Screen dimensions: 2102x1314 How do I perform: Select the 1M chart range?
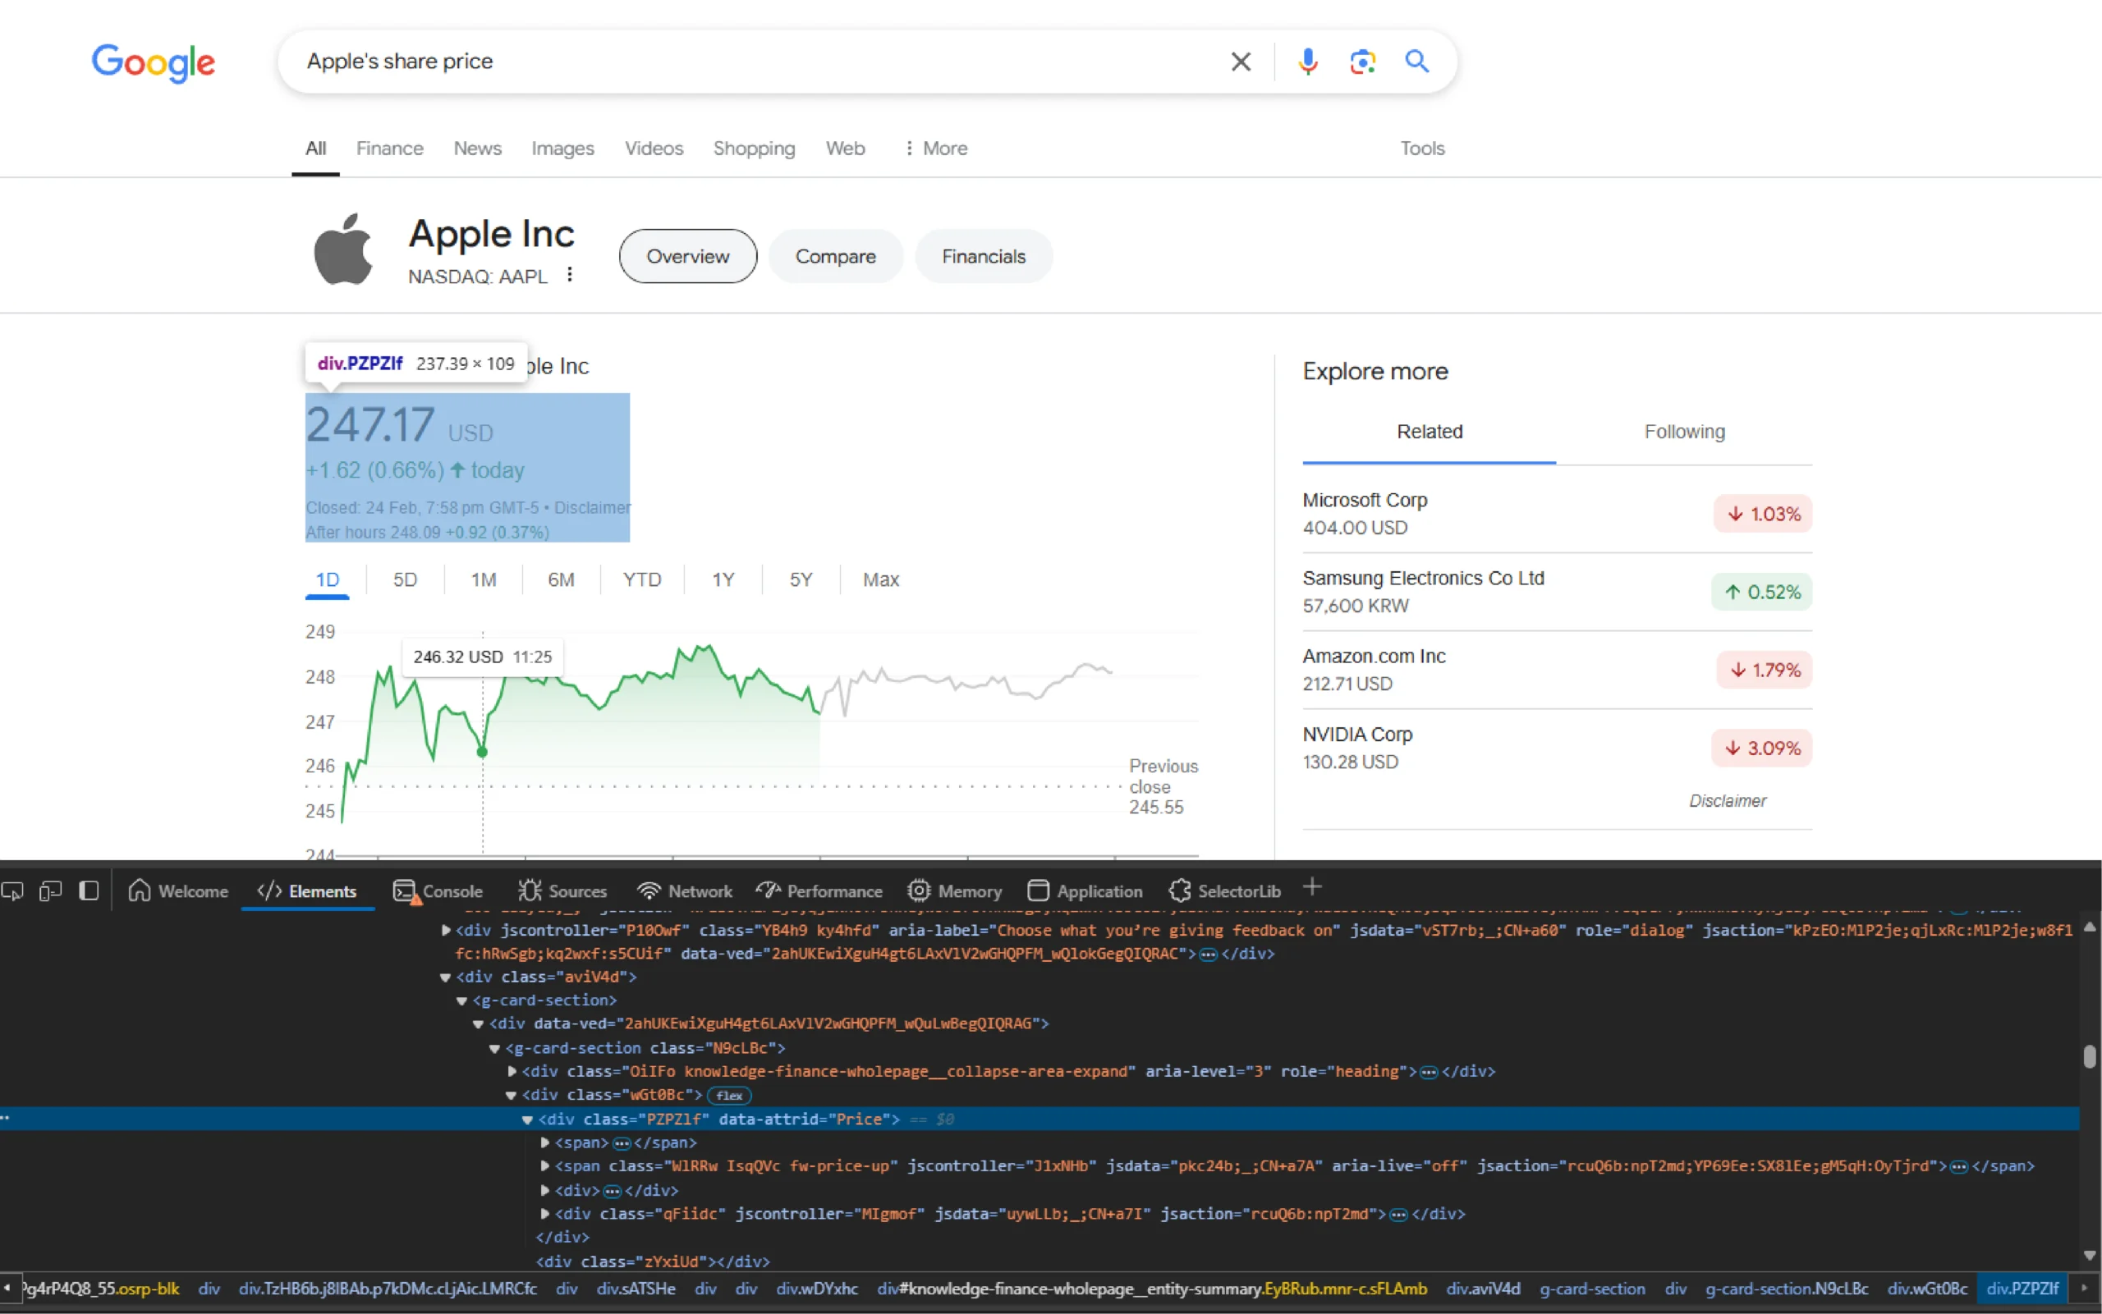point(484,579)
